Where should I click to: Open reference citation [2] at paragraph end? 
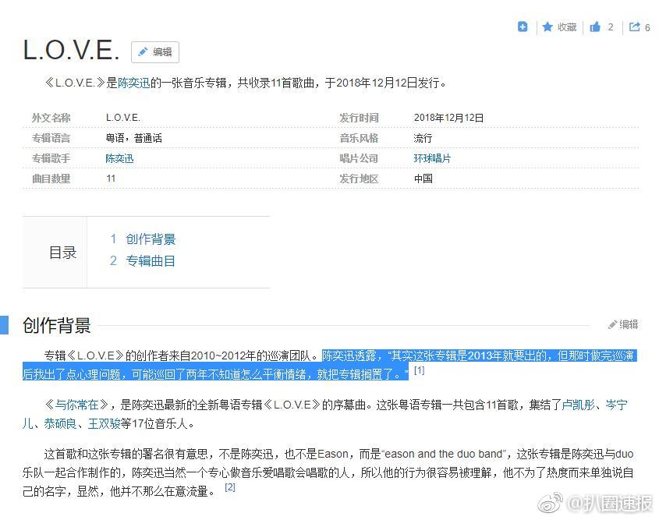point(230,486)
